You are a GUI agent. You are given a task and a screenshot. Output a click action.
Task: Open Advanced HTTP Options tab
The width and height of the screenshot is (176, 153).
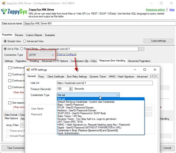(x=55, y=61)
